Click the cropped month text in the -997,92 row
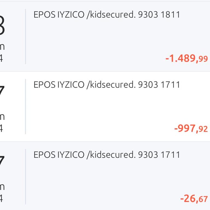210x210 pixels. tap(2, 117)
